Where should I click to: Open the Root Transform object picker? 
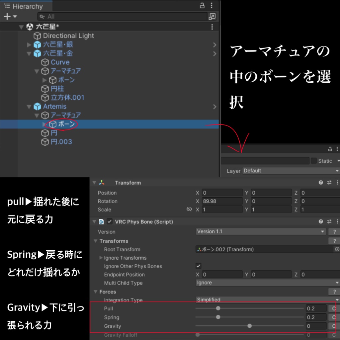(337, 249)
